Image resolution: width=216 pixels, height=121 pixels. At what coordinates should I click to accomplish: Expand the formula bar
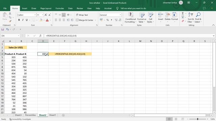(214, 36)
